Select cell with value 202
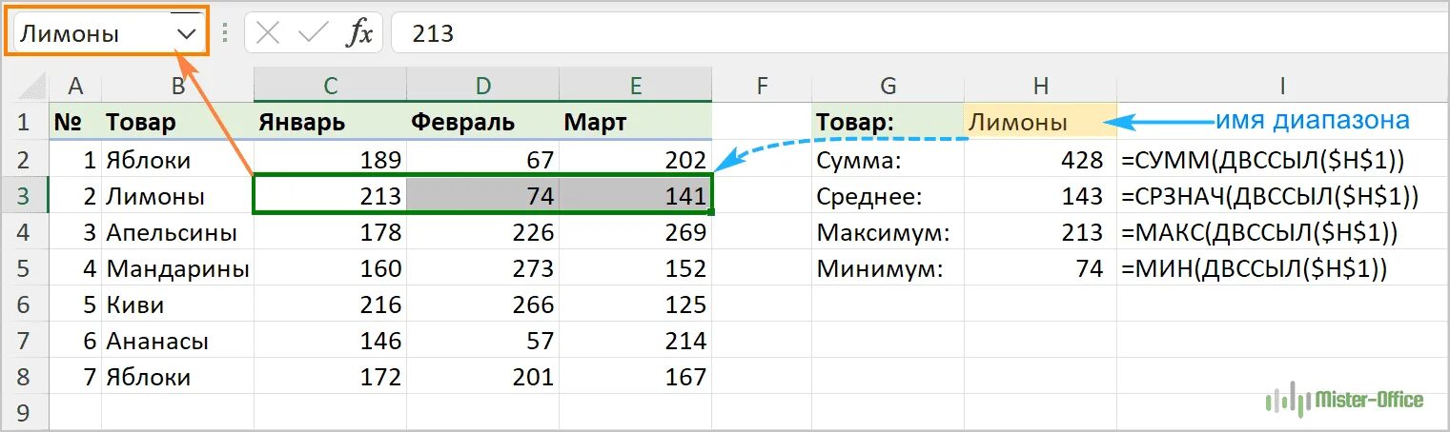 635,160
